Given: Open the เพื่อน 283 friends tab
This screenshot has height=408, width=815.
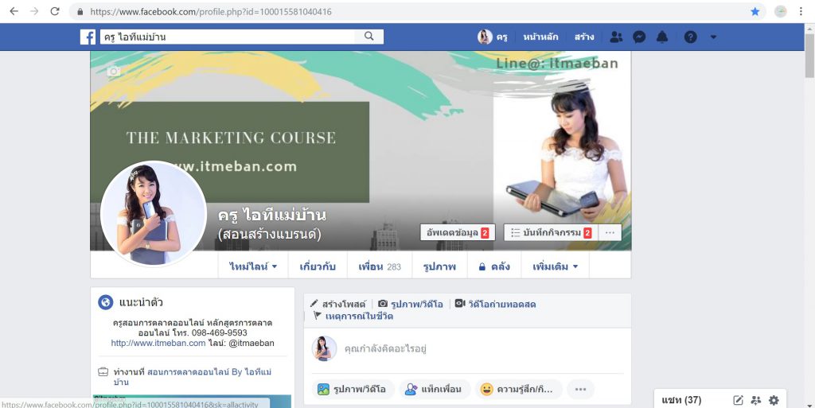Looking at the screenshot, I should coord(380,266).
